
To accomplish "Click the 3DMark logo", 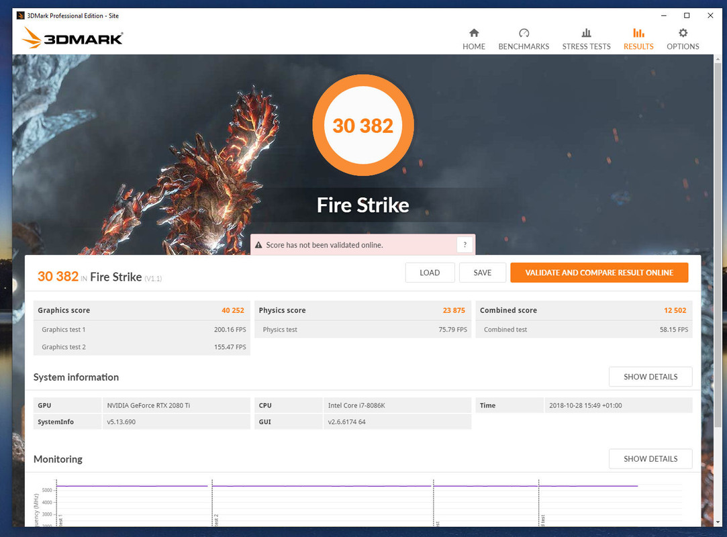I will 72,38.
